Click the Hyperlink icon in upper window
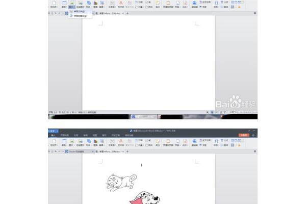Image resolution: width=306 pixels, height=204 pixels. click(194, 3)
